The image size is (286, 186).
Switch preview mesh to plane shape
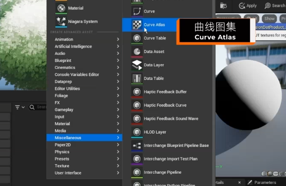tap(275, 173)
